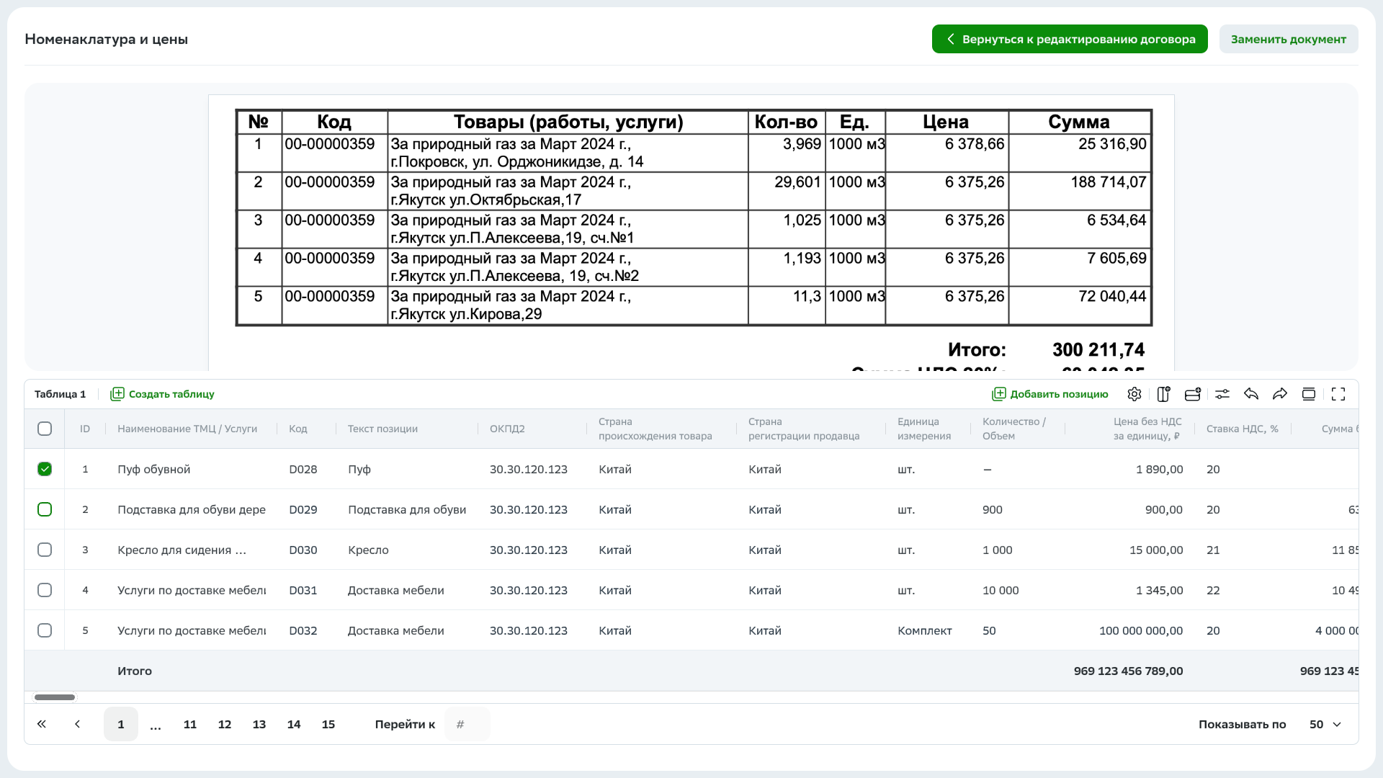Click the horizontal table scrollbar thumb
Viewport: 1383px width, 778px height.
coord(55,697)
